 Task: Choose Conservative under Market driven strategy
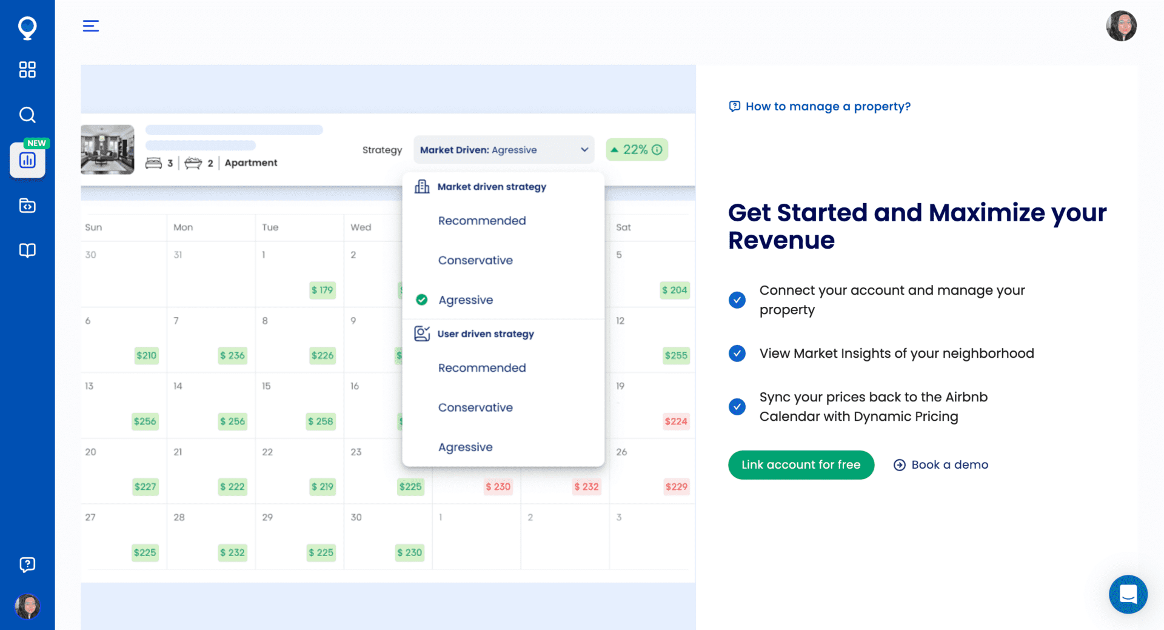tap(475, 261)
